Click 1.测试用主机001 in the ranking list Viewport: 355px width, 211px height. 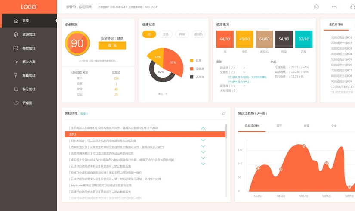[341, 37]
